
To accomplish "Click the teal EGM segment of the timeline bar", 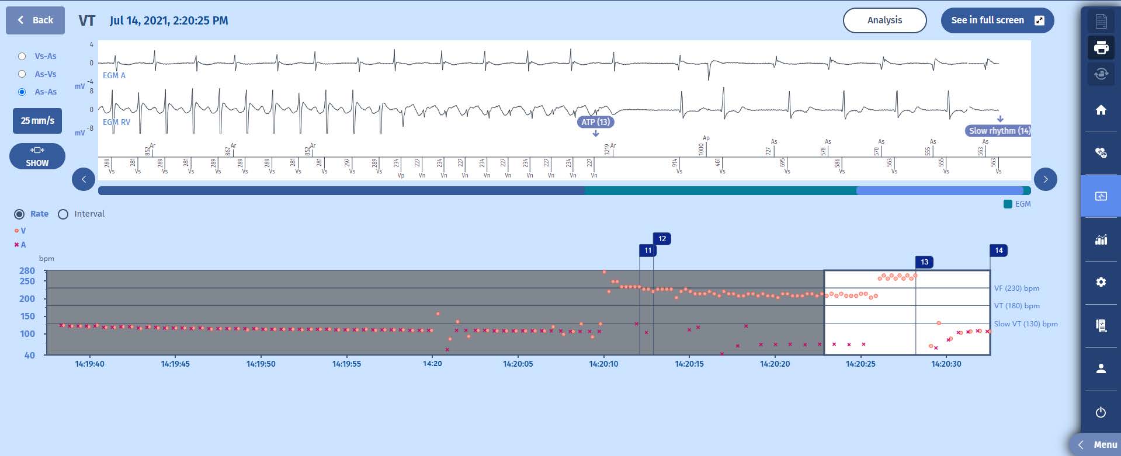I will [720, 191].
